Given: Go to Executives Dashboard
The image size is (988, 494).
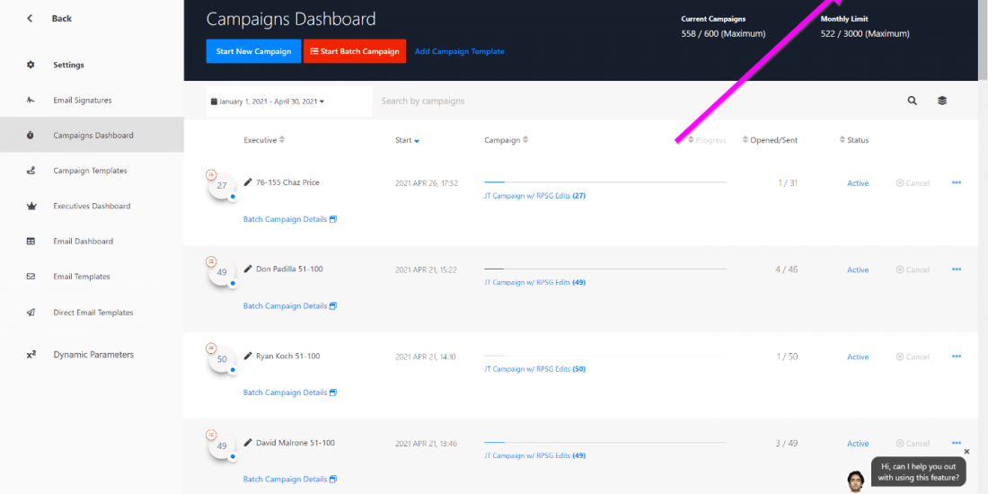Looking at the screenshot, I should 92,206.
